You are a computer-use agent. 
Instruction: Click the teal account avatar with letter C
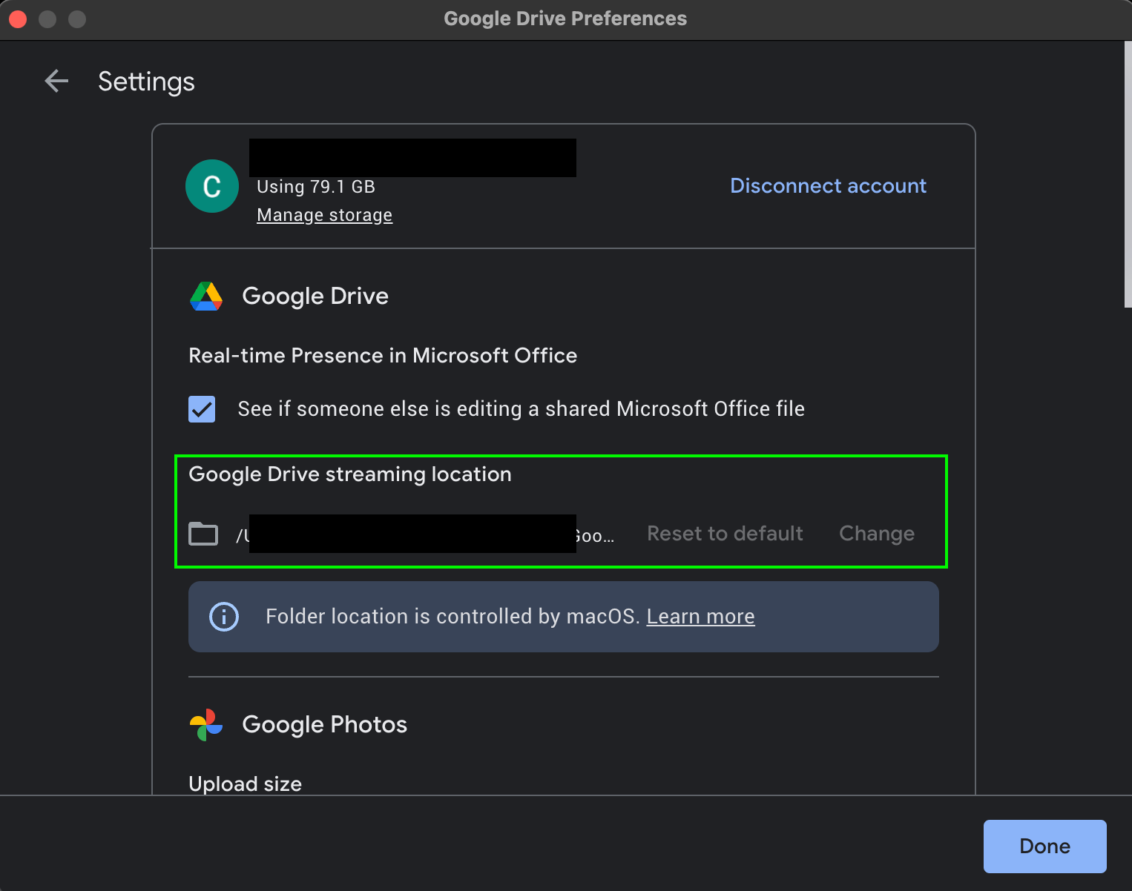pos(211,186)
